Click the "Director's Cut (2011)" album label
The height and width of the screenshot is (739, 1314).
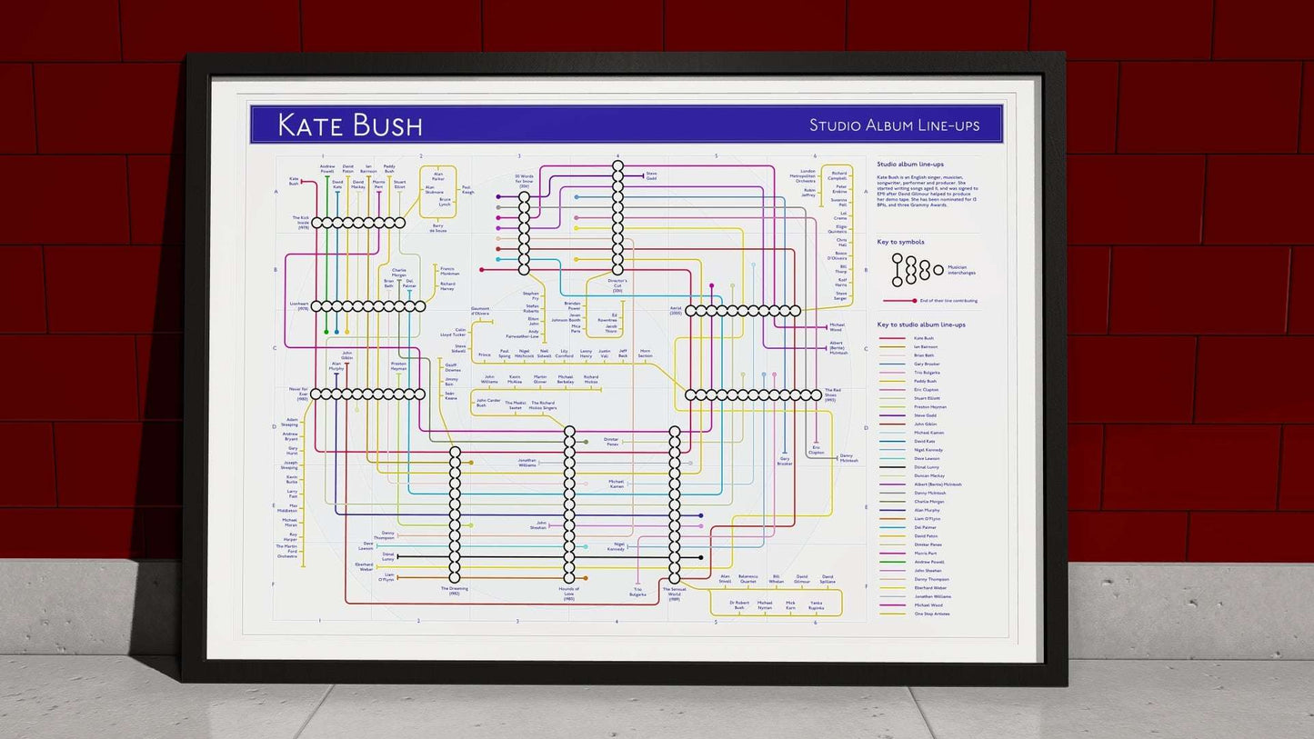617,285
